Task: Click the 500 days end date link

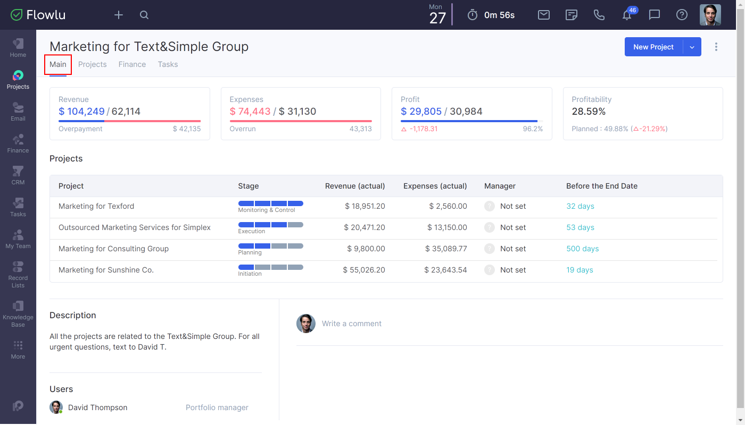Action: point(583,249)
